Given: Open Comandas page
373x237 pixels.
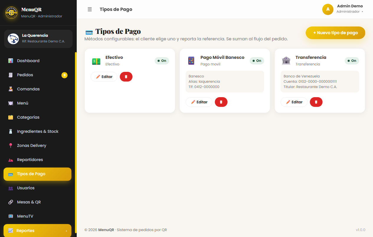Looking at the screenshot, I should 37,89.
